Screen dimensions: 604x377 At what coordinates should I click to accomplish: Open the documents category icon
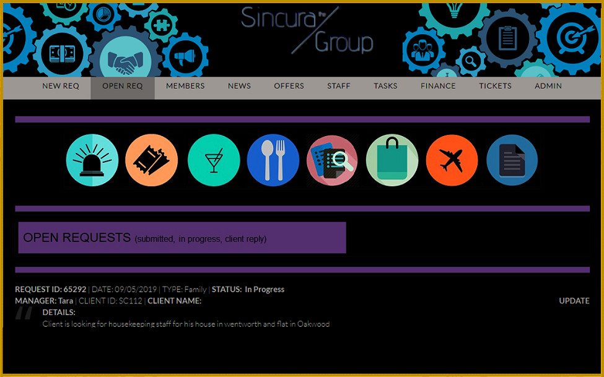pyautogui.click(x=512, y=160)
